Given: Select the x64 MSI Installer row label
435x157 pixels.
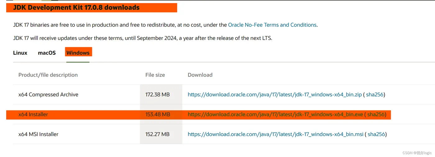Looking at the screenshot, I should coord(39,134).
